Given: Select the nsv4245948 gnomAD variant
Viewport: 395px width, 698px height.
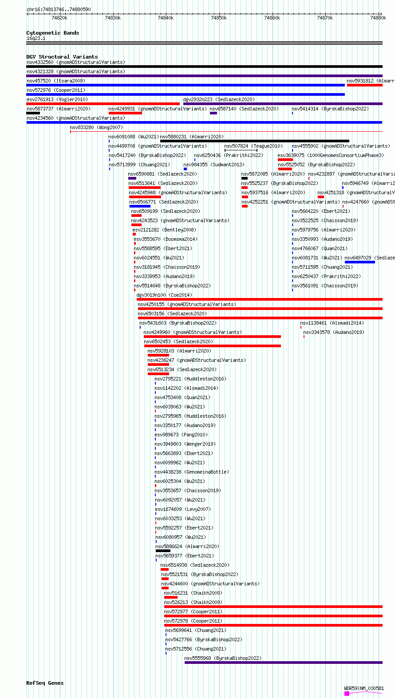Looking at the screenshot, I should (145, 197).
